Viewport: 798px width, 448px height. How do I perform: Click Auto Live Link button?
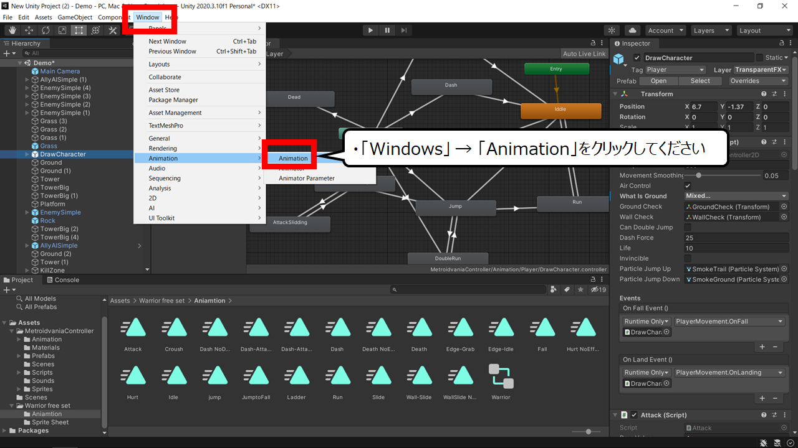click(584, 54)
